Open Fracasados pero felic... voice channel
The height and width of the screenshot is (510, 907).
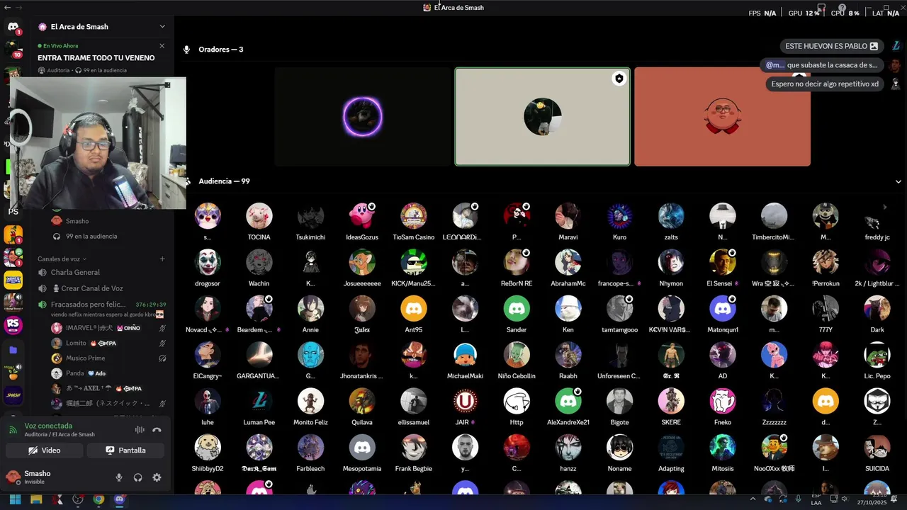click(x=88, y=305)
